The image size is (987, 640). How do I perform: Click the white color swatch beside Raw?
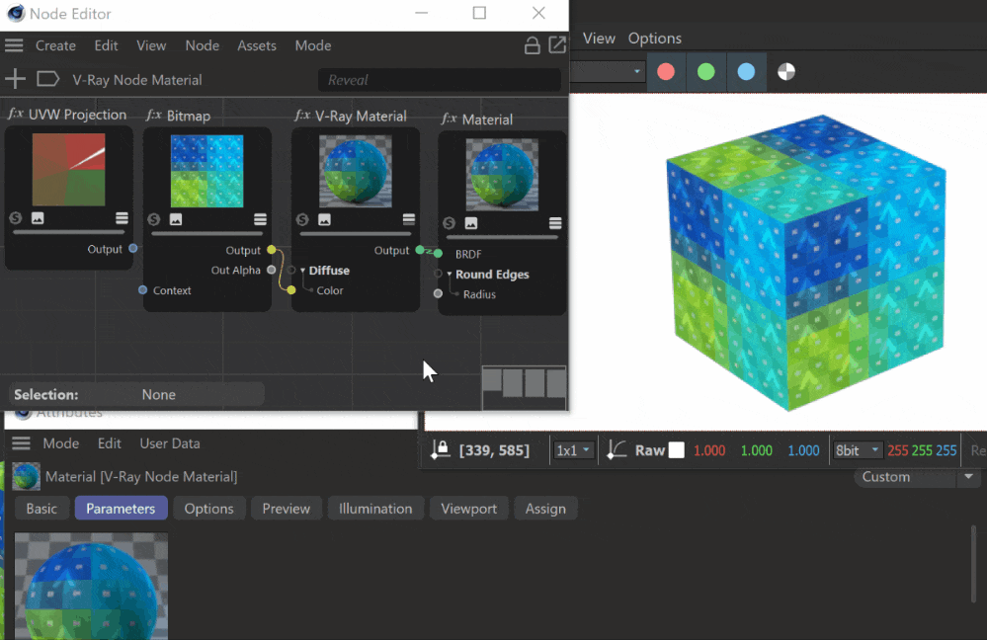[676, 450]
